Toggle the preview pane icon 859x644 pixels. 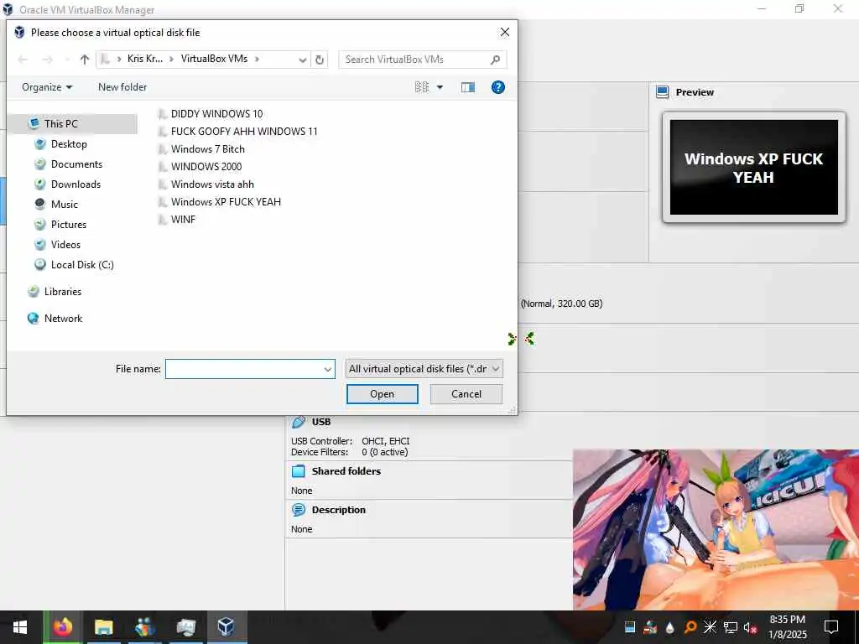pyautogui.click(x=468, y=87)
